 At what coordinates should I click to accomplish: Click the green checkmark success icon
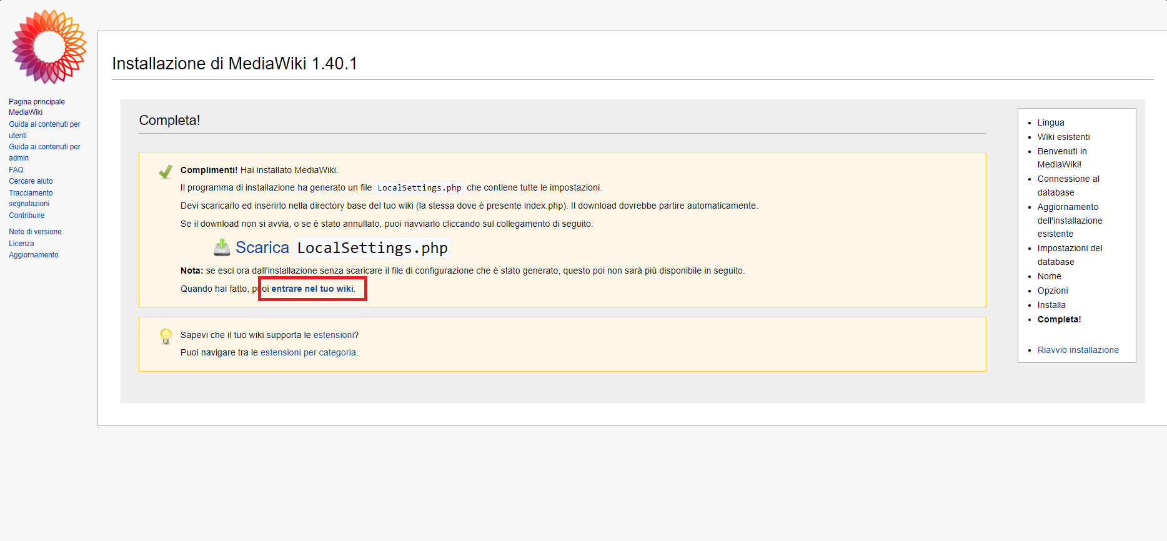166,172
